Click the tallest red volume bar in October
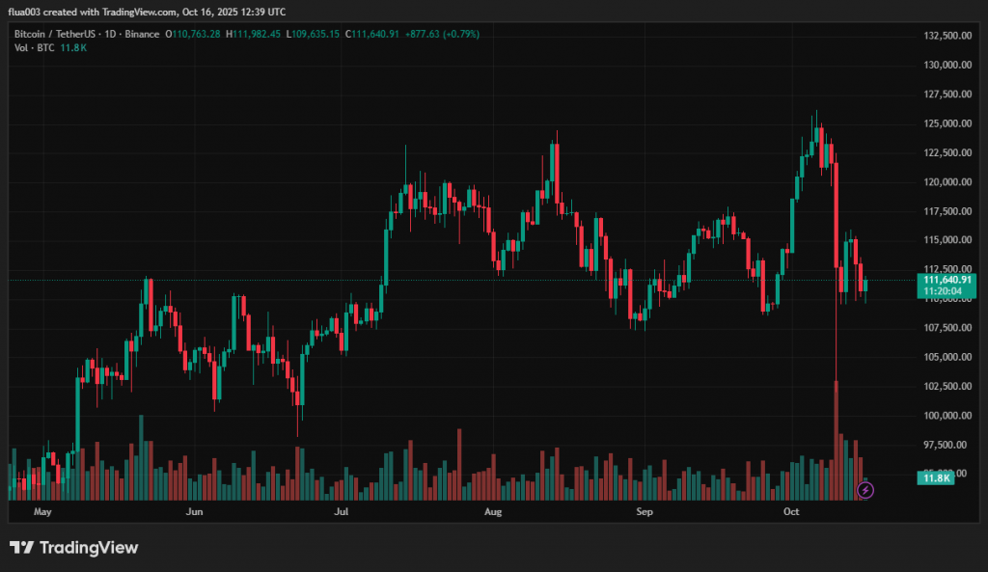This screenshot has width=988, height=572. click(x=836, y=439)
